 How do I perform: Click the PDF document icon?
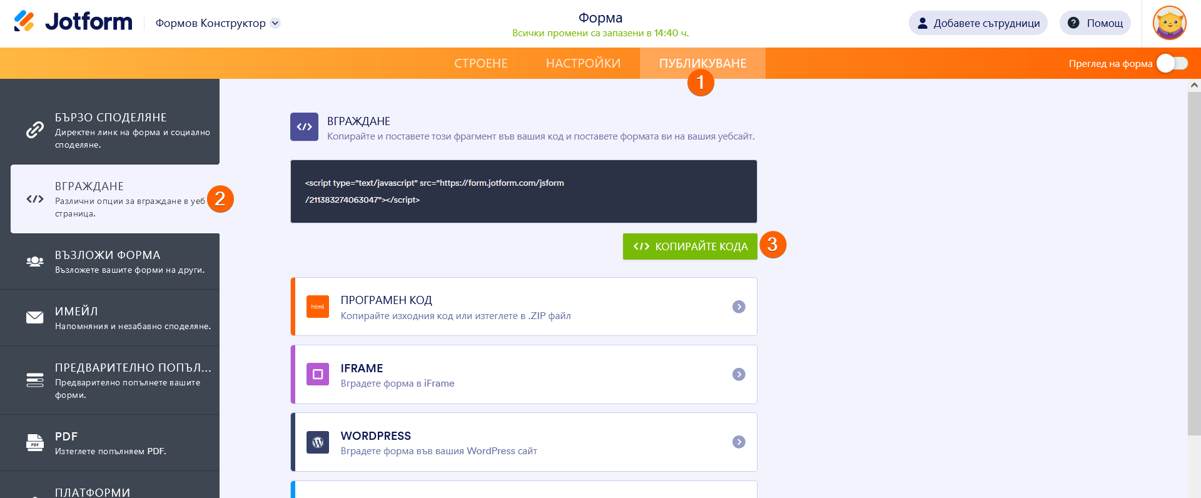pyautogui.click(x=35, y=443)
